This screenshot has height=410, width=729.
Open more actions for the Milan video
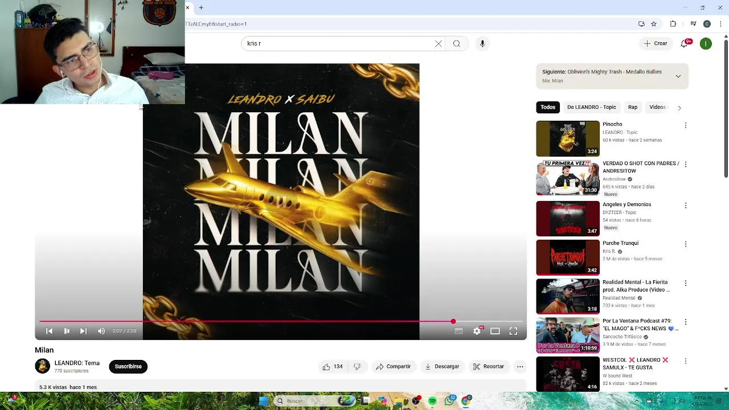[520, 367]
